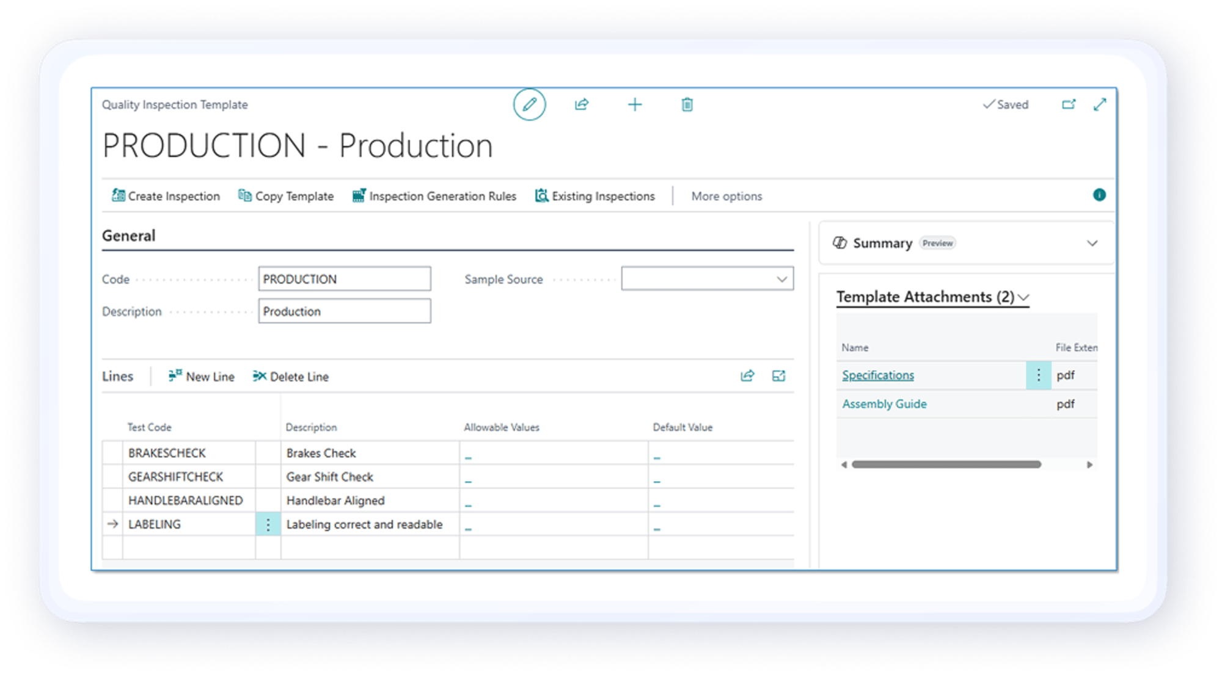Image resolution: width=1222 pixels, height=677 pixels.
Task: Click the plus new record icon
Action: [635, 105]
